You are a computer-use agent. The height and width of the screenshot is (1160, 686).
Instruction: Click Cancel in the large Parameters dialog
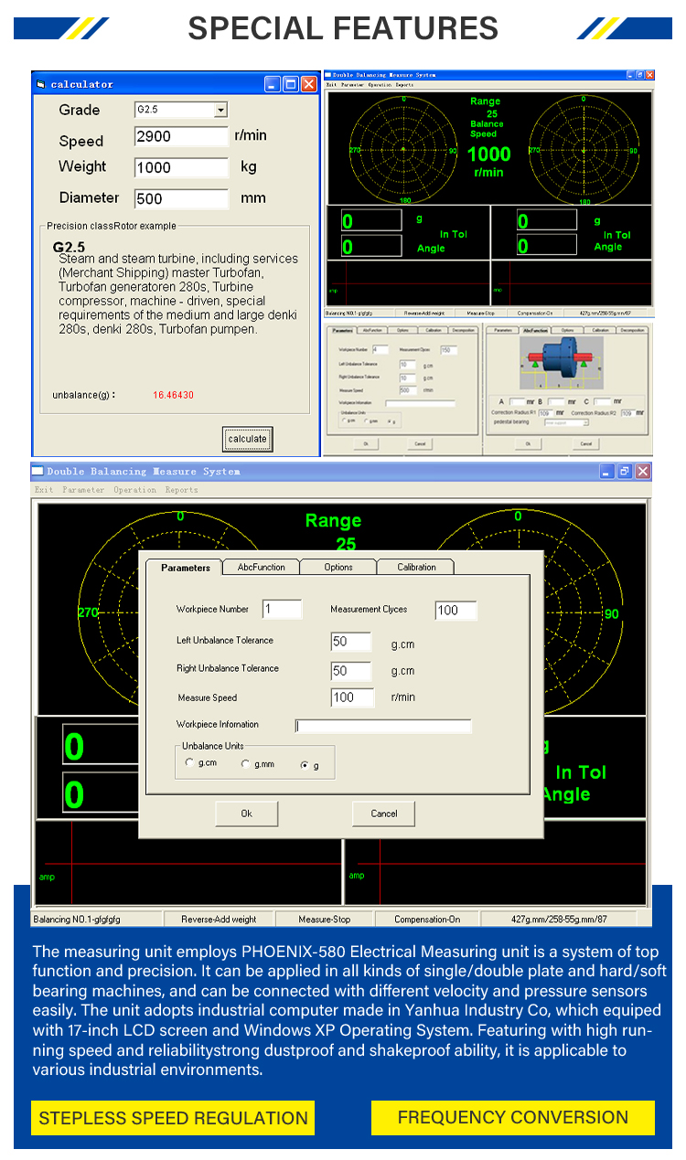point(384,814)
